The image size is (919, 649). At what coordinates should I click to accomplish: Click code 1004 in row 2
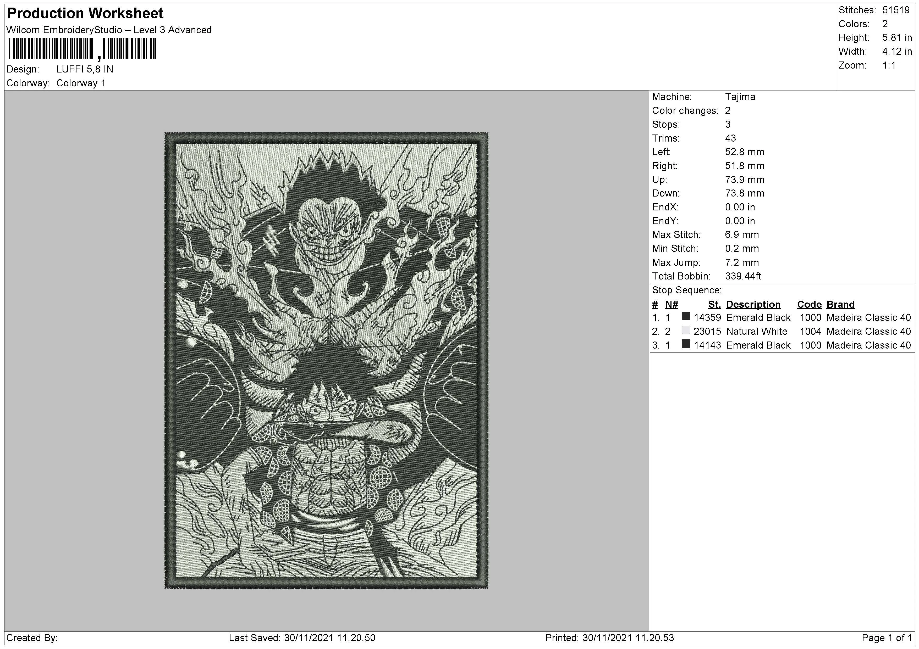tap(810, 332)
